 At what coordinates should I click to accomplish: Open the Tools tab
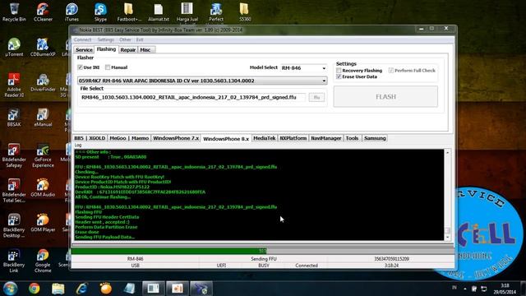353,138
